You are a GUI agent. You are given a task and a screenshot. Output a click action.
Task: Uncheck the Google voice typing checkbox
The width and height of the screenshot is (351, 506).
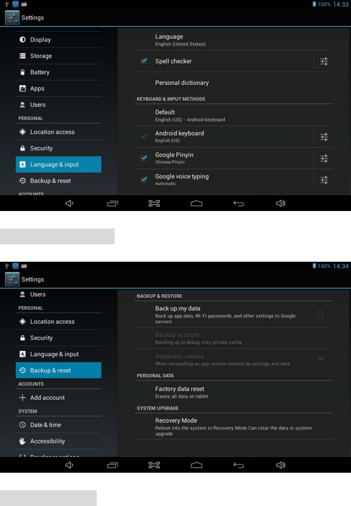tap(144, 179)
